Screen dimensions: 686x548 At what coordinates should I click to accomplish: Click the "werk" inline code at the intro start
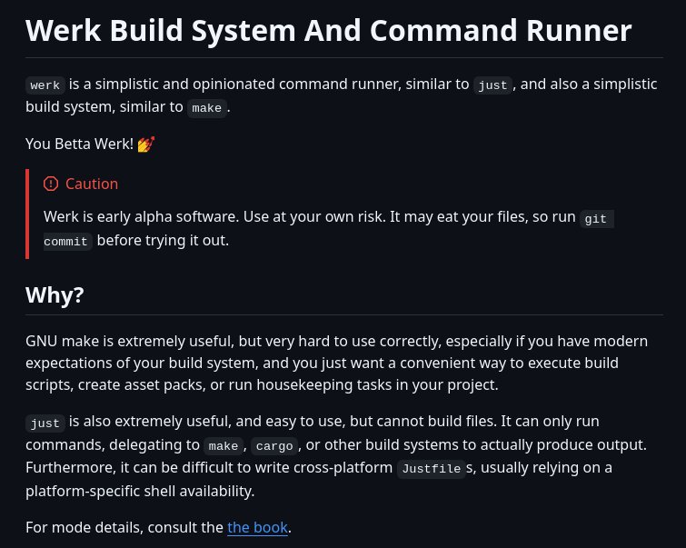(x=45, y=85)
